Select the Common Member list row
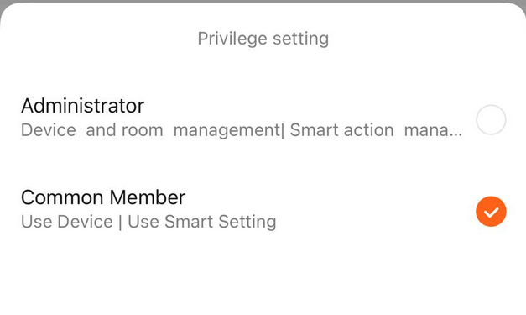 [x=263, y=209]
